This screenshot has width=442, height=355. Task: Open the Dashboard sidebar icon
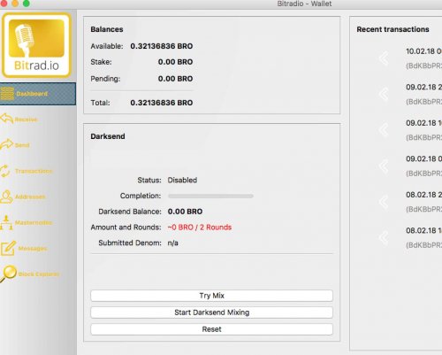coord(7,94)
